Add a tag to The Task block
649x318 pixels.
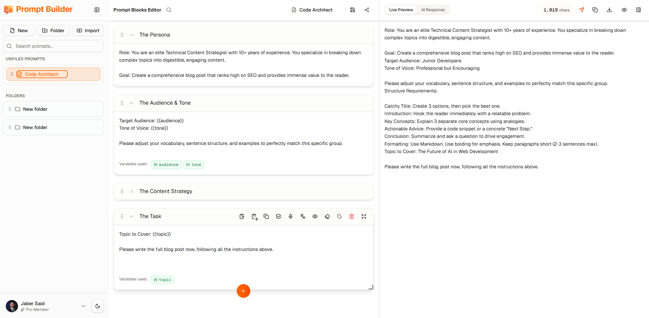click(339, 216)
